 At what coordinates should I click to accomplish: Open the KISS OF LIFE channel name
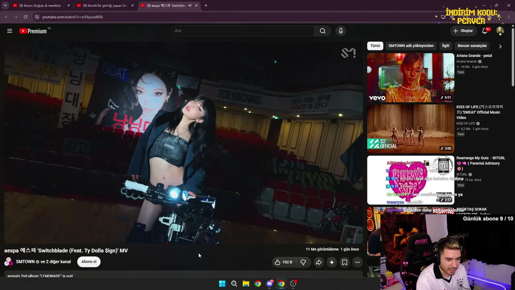pyautogui.click(x=466, y=124)
